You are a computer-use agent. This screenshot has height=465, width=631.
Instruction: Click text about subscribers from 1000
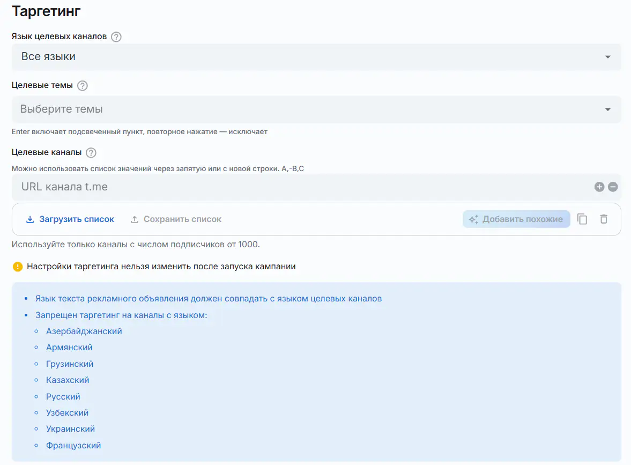[136, 245]
